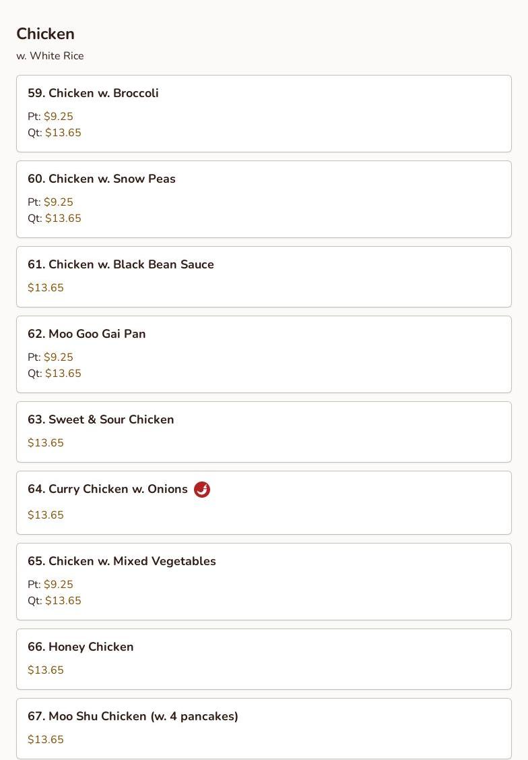The height and width of the screenshot is (760, 528).
Task: Pick the quart price for Chicken w. Mixed Vegetables
Action: coord(63,601)
